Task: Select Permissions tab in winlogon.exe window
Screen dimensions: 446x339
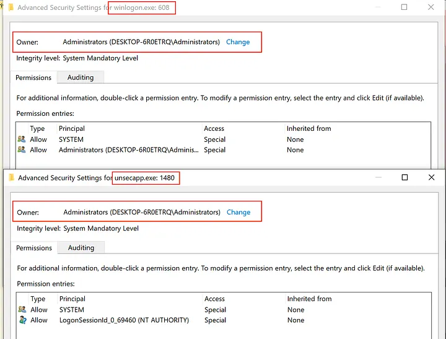Action: tap(33, 77)
